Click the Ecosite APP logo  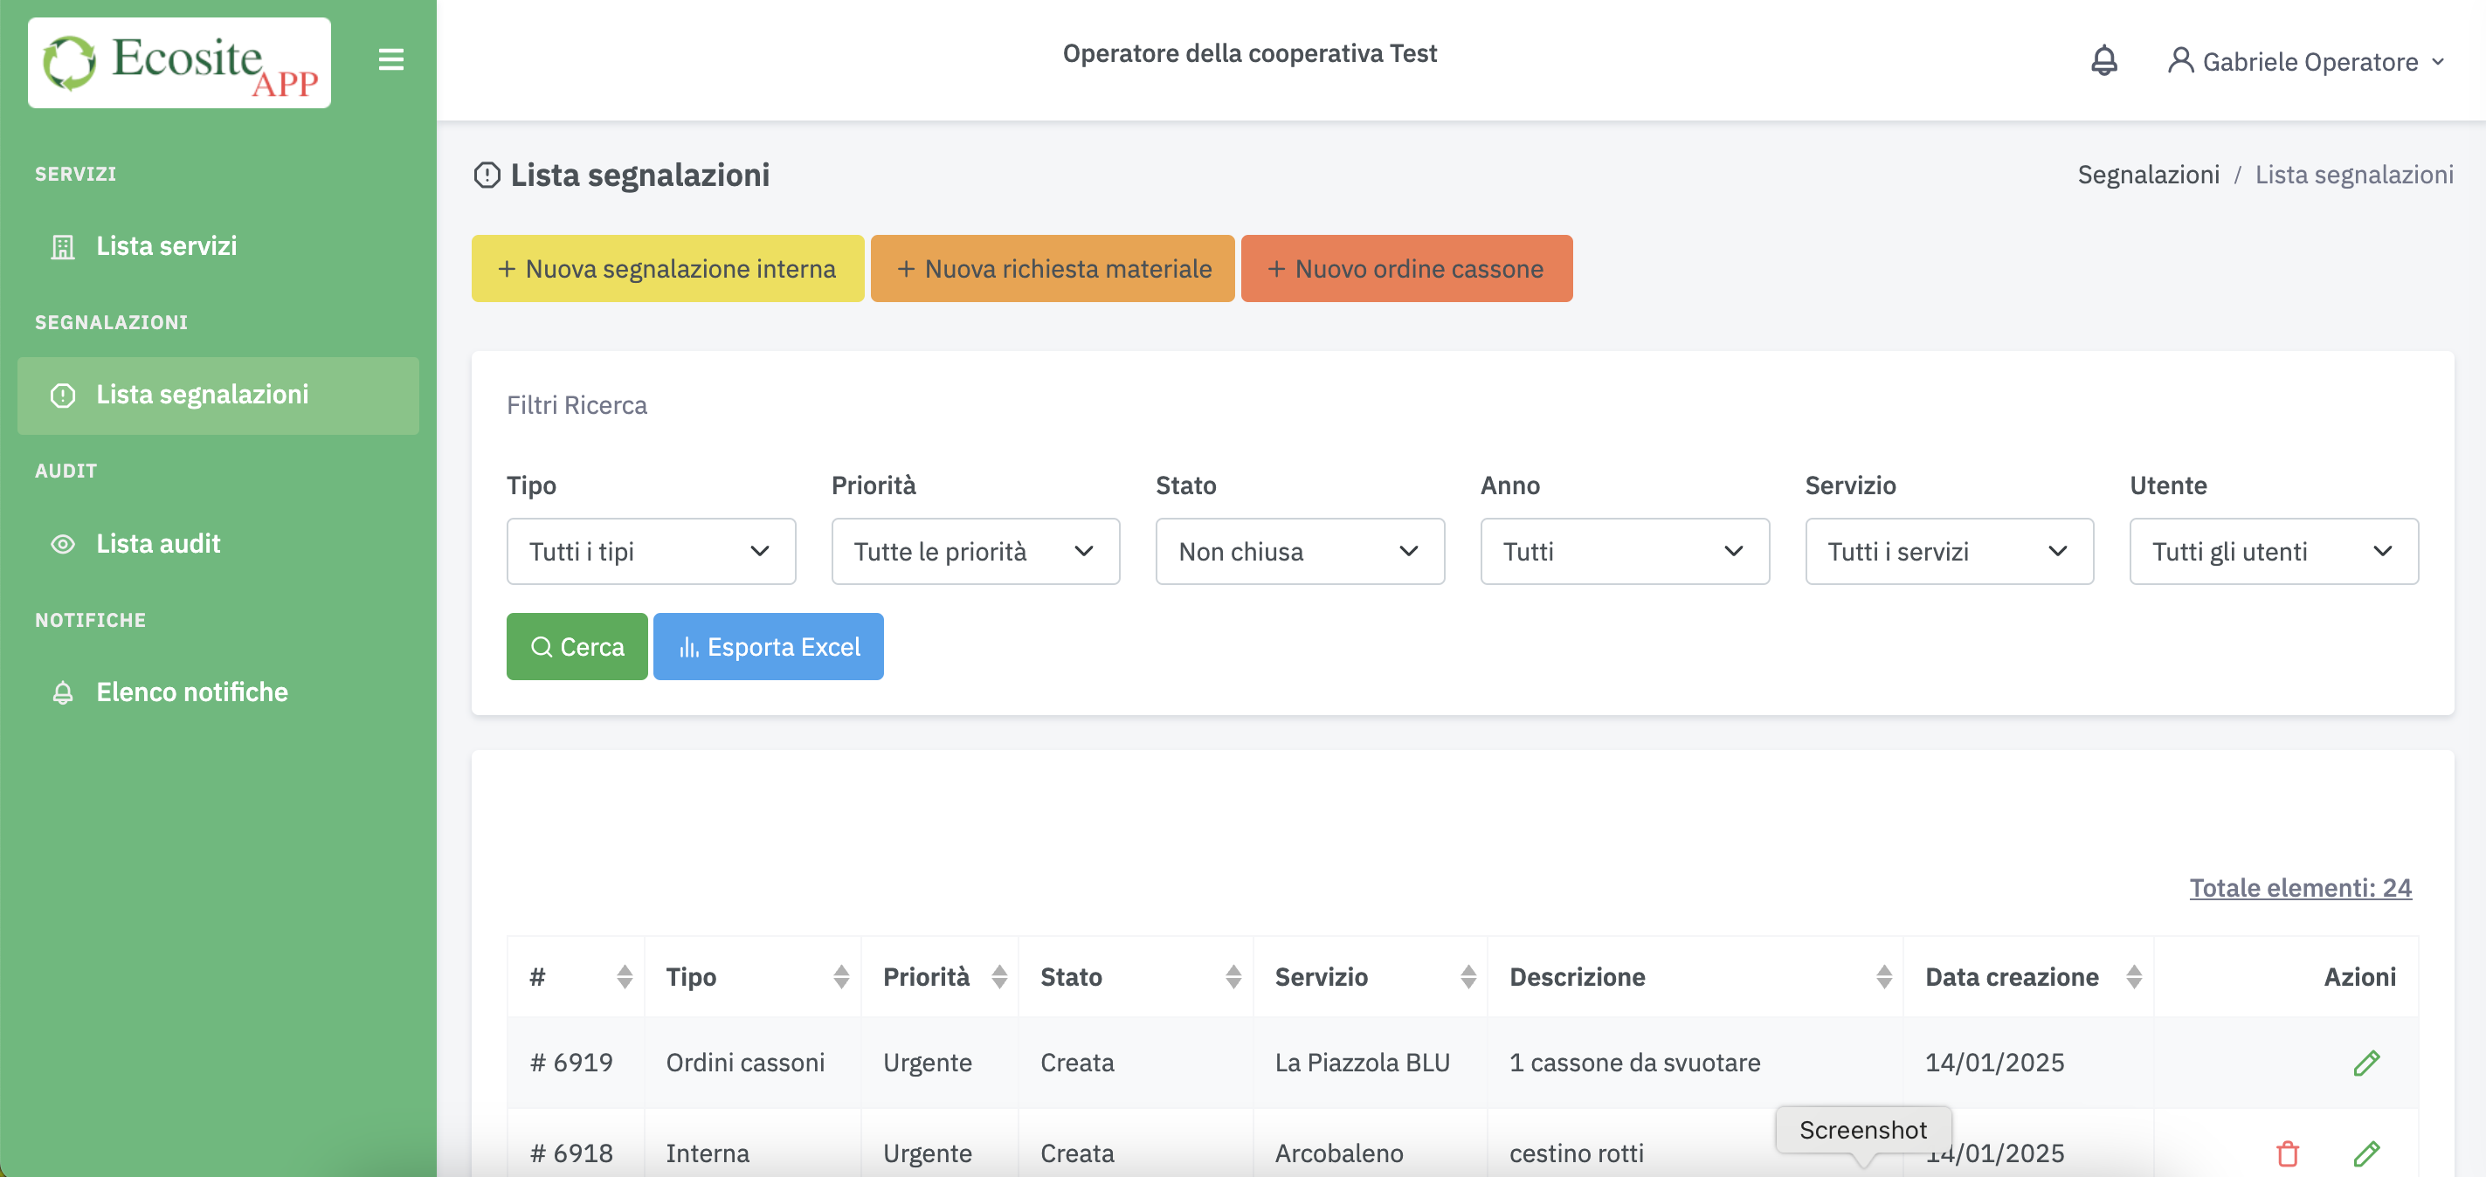click(x=179, y=63)
